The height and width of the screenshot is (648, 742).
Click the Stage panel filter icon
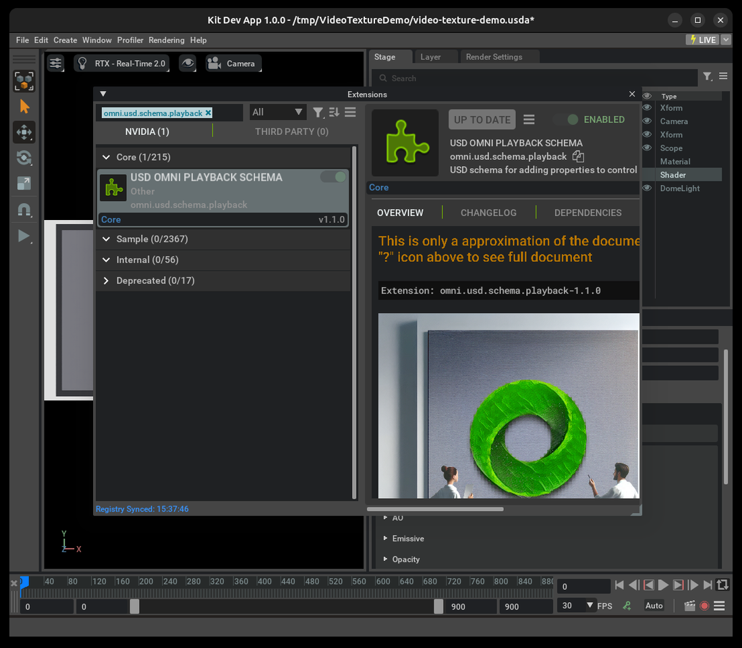coord(708,76)
